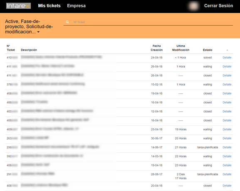Open Detalle for ticket created 30-06-17
The height and width of the screenshot is (191, 240).
[x=227, y=138]
